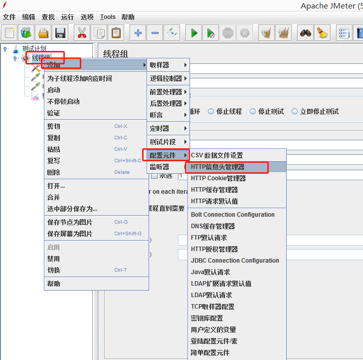The image size is (363, 360).
Task: Click the Reset search yellow broom icon
Action: pyautogui.click(x=322, y=33)
